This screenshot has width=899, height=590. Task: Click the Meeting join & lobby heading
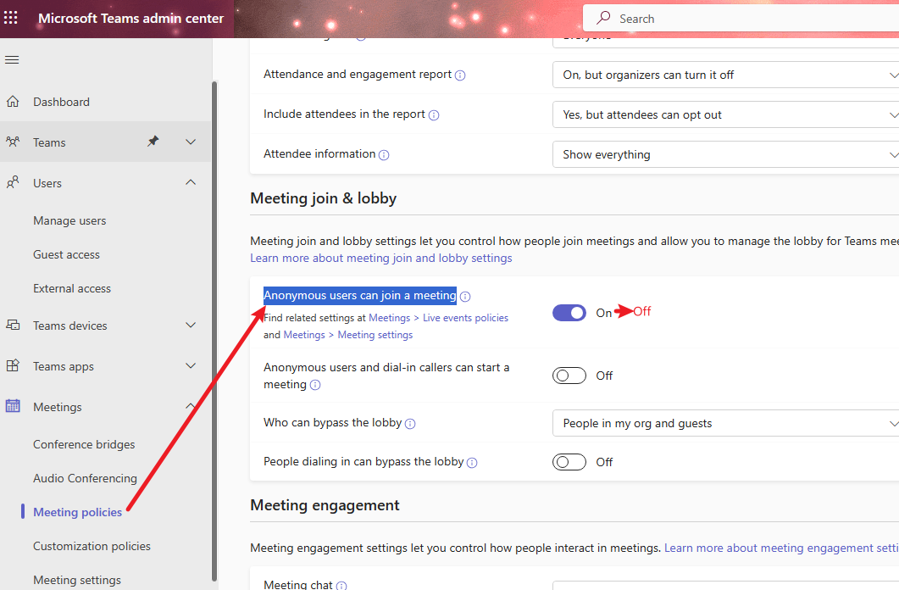[324, 198]
